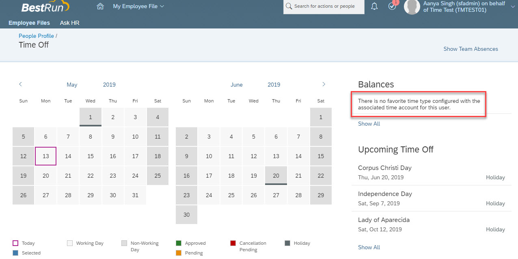Select May 13 today in calendar
This screenshot has height=259, width=518.
46,156
